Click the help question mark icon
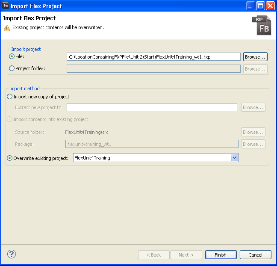 click(x=12, y=254)
